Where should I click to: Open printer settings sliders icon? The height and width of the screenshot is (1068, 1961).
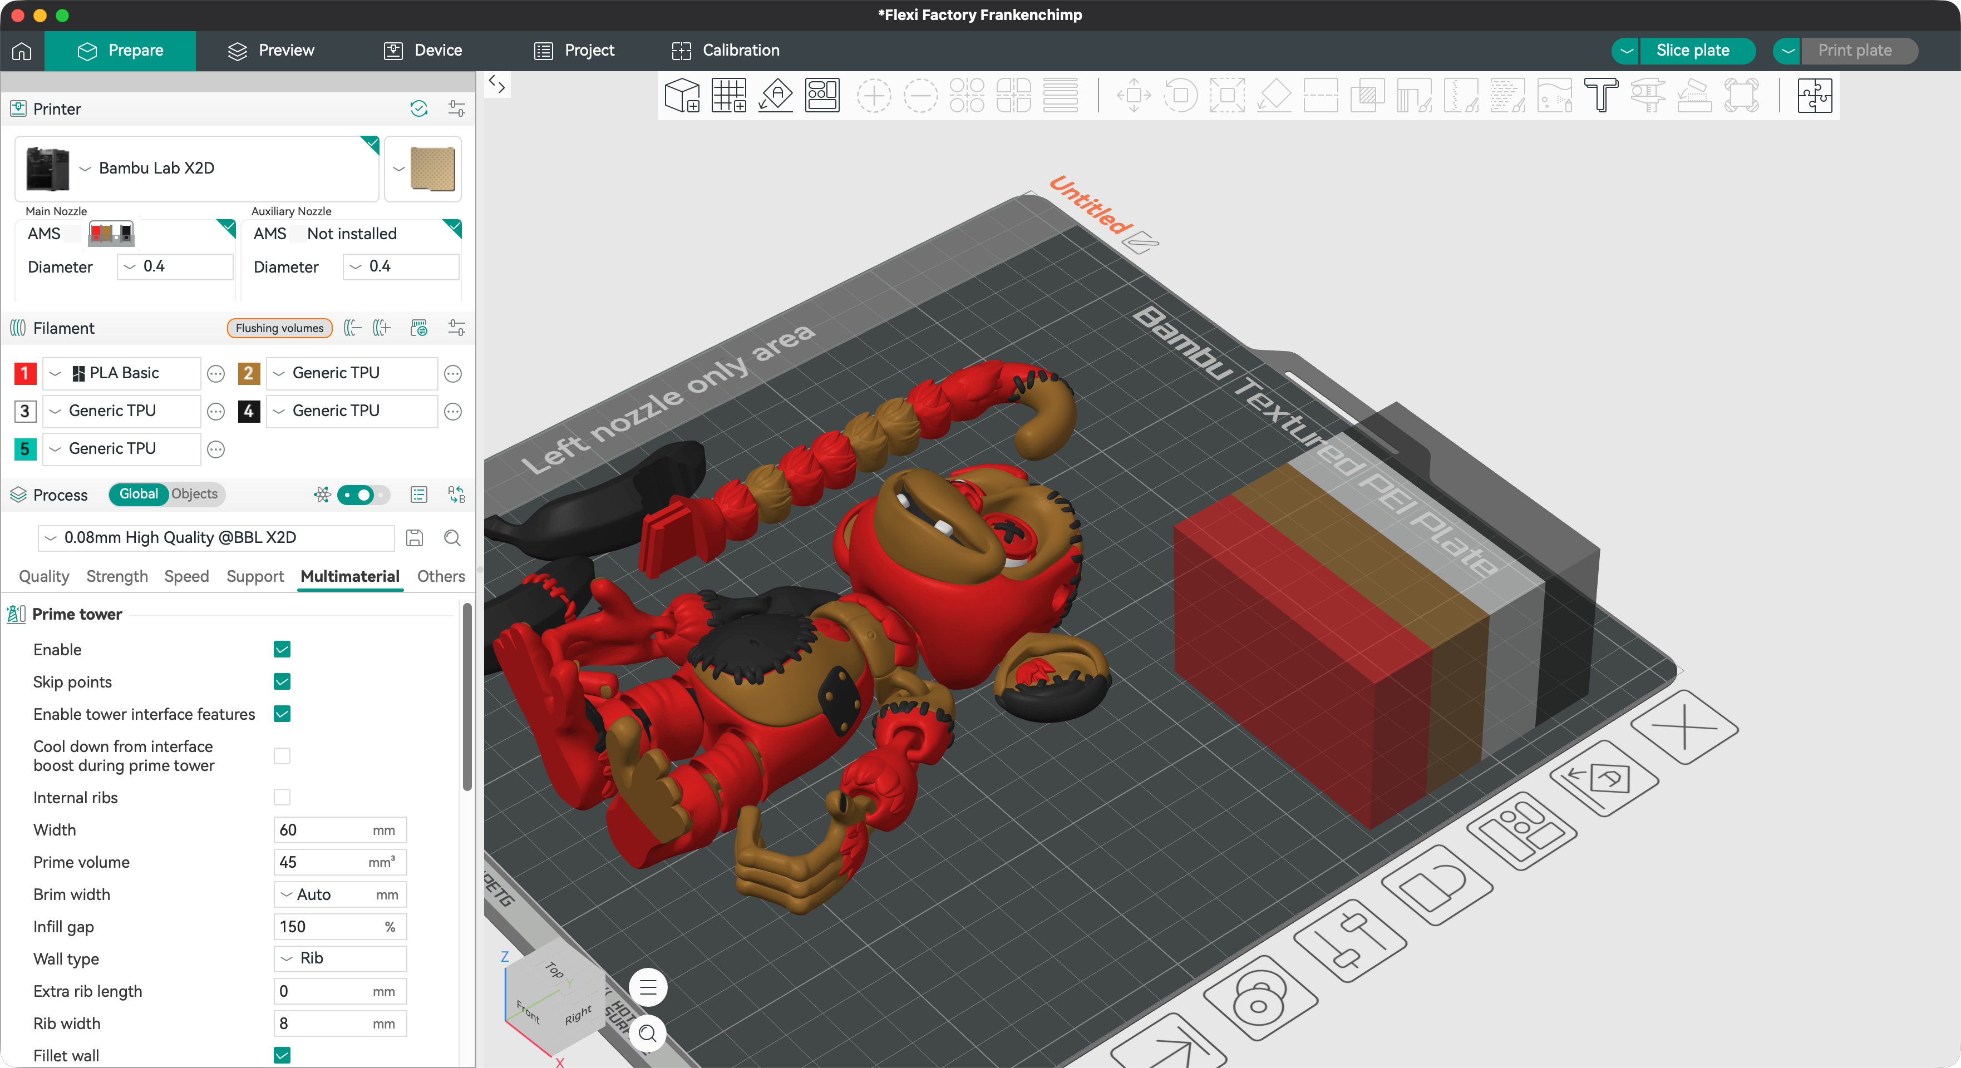pyautogui.click(x=457, y=109)
